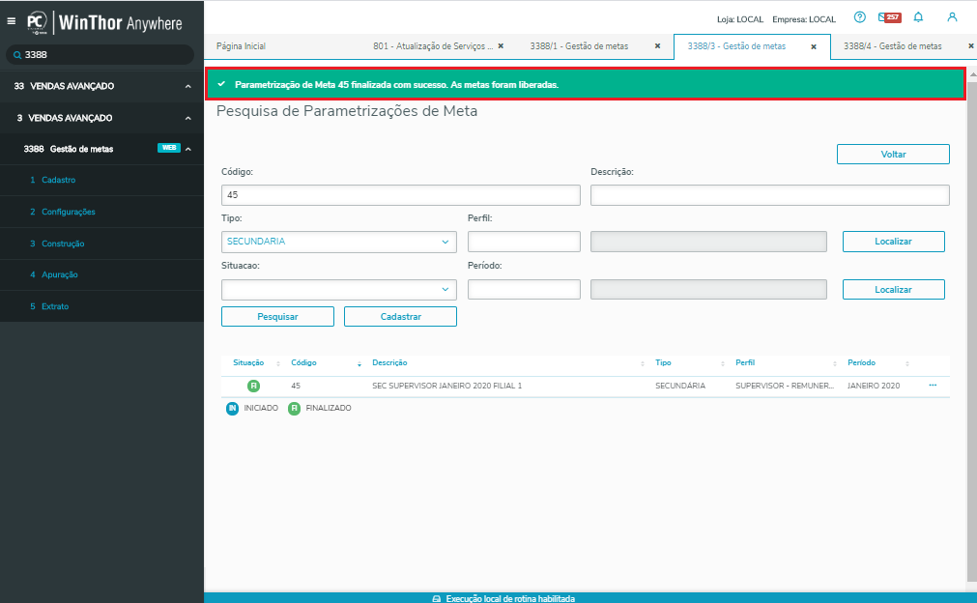Sort table by Descrição column
This screenshot has height=603, width=977.
(643, 363)
